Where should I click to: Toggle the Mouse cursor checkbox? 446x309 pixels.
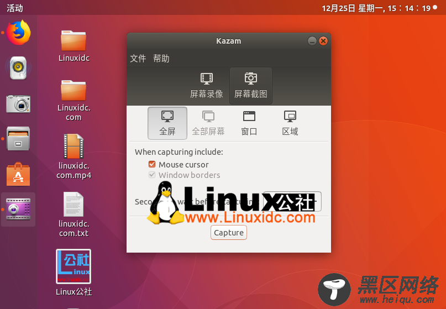pyautogui.click(x=152, y=164)
